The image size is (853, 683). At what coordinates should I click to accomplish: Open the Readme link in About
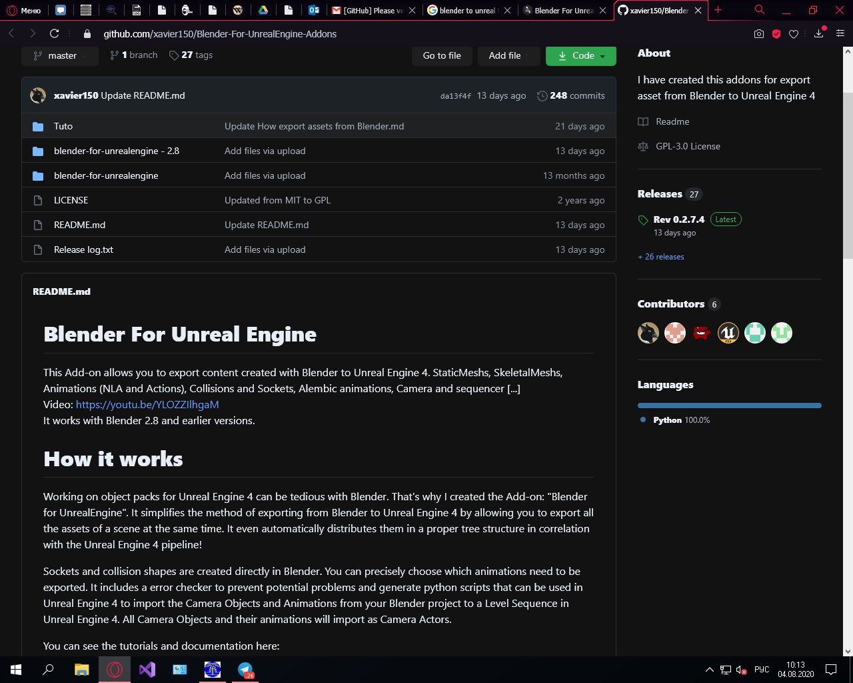click(x=664, y=121)
